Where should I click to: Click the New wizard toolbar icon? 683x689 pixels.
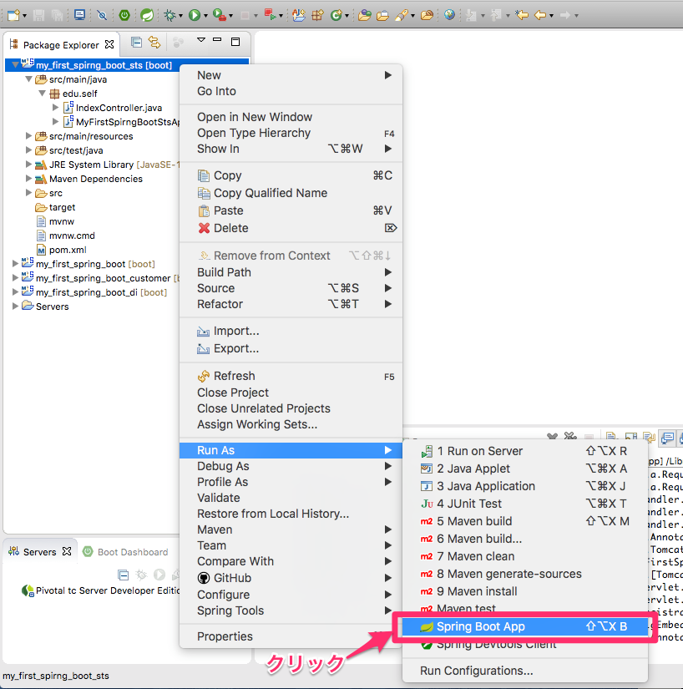(13, 15)
